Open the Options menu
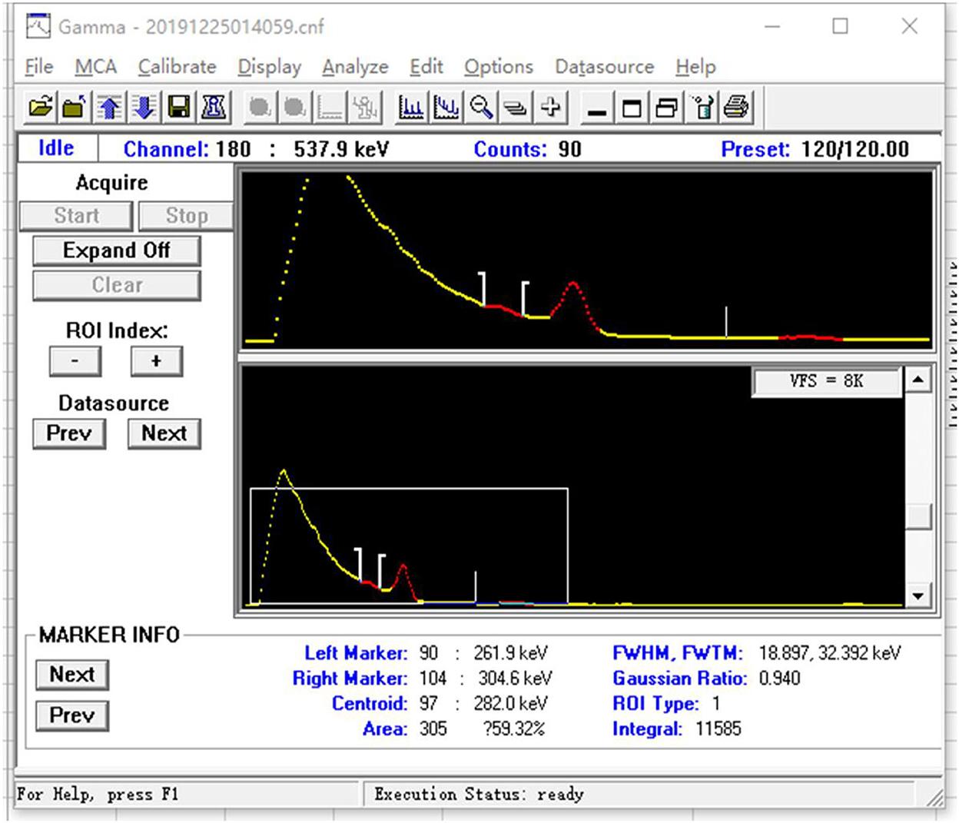The width and height of the screenshot is (959, 823). [x=498, y=67]
